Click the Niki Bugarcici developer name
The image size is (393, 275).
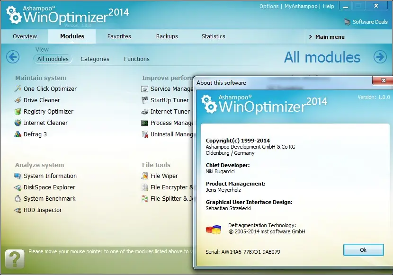(x=220, y=171)
